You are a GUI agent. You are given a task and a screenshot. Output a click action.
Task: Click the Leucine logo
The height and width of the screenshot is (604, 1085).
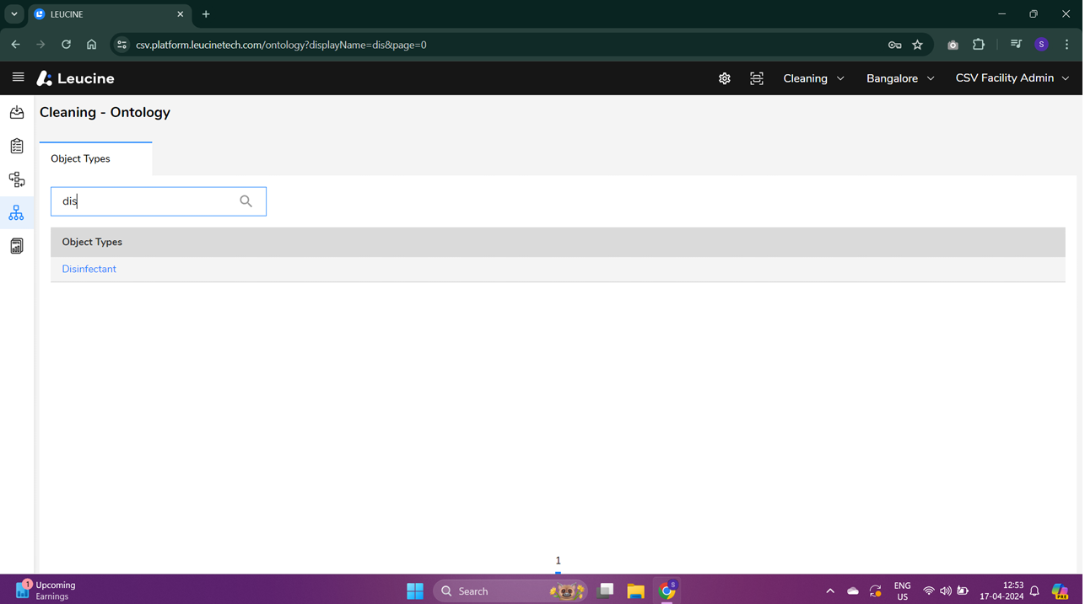coord(76,78)
